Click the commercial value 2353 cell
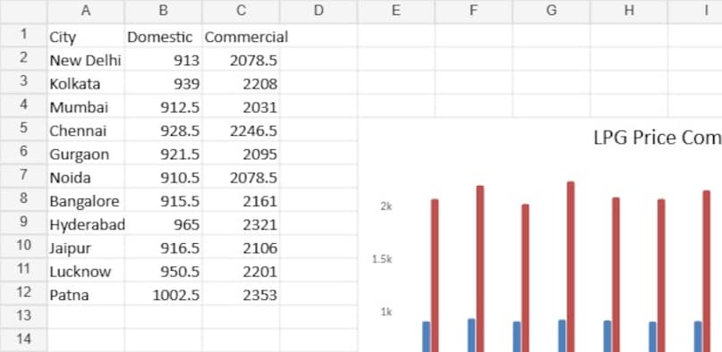This screenshot has height=352, width=722. (x=241, y=293)
